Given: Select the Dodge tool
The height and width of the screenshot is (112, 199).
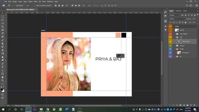Looking at the screenshot, I should [2, 60].
